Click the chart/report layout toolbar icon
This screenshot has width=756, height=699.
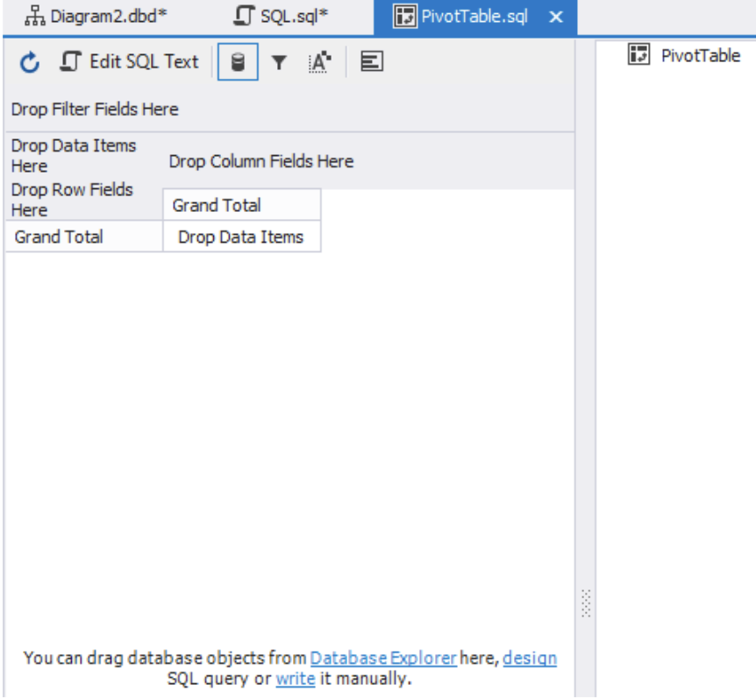click(x=372, y=62)
